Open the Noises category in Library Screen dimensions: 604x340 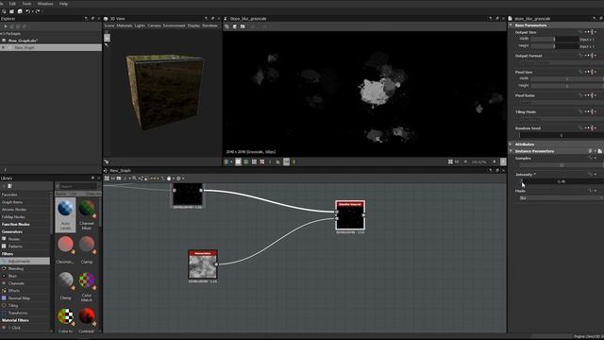tap(14, 239)
